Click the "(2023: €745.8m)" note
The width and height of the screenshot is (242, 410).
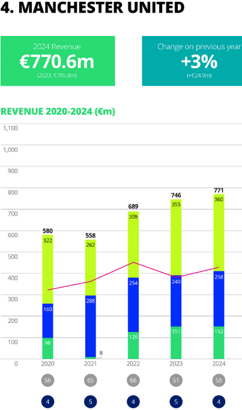[x=57, y=75]
